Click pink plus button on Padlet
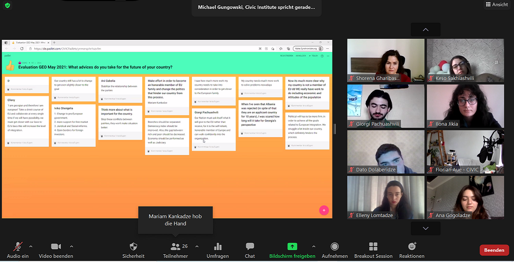Image resolution: width=514 pixels, height=262 pixels. tap(324, 210)
